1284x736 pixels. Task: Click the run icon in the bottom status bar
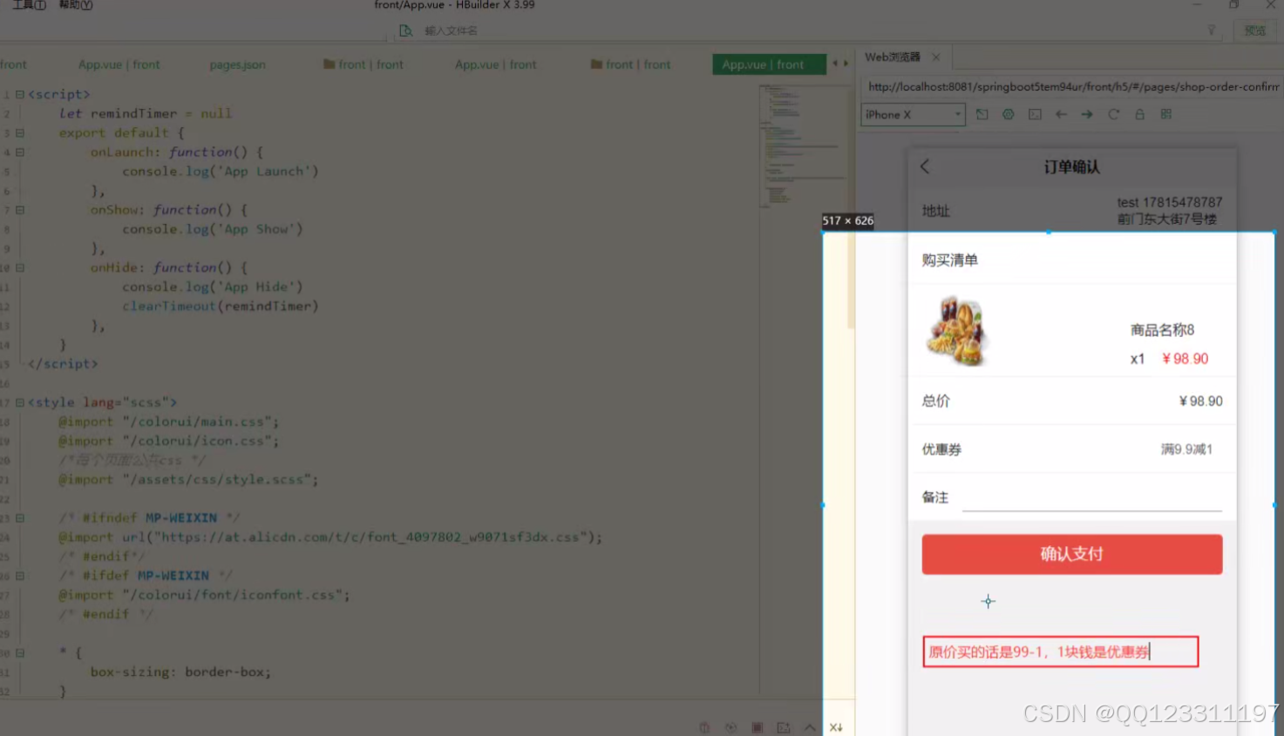pos(730,726)
